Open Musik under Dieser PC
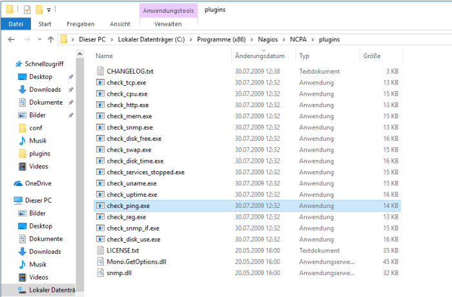The height and width of the screenshot is (297, 452). point(37,265)
